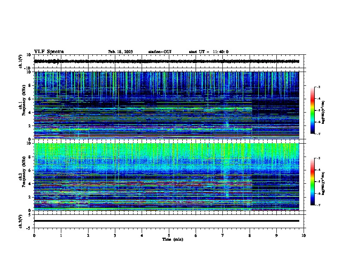Click the time axis tick label "0"
The width and height of the screenshot is (342, 264).
[x=34, y=236]
